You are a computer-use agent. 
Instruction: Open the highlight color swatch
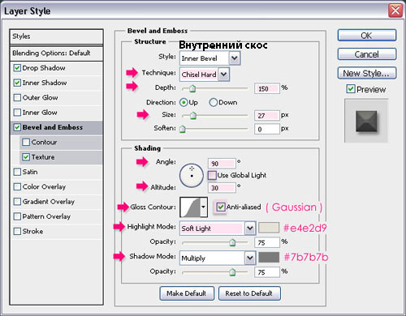[x=269, y=228]
